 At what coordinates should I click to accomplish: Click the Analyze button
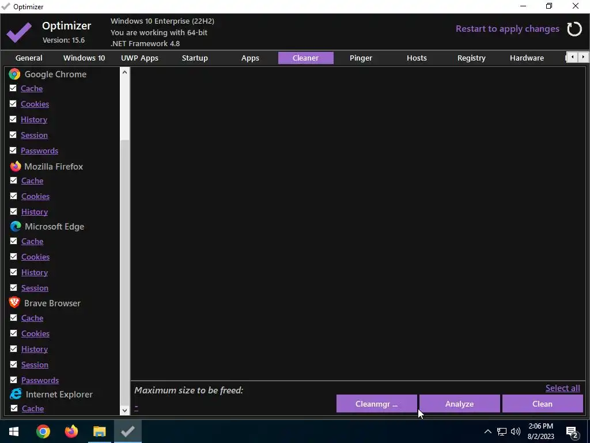point(459,404)
